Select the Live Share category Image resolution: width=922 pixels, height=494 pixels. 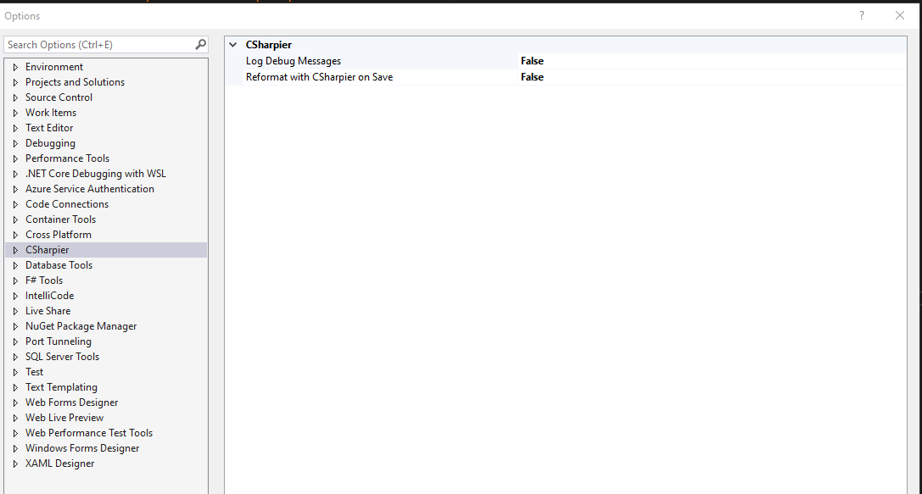click(47, 310)
